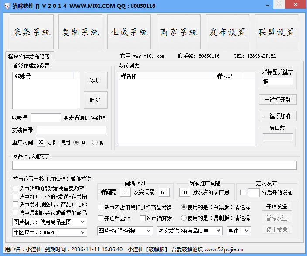Click the cat app icon in title bar
The image size is (307, 256).
(5, 5)
